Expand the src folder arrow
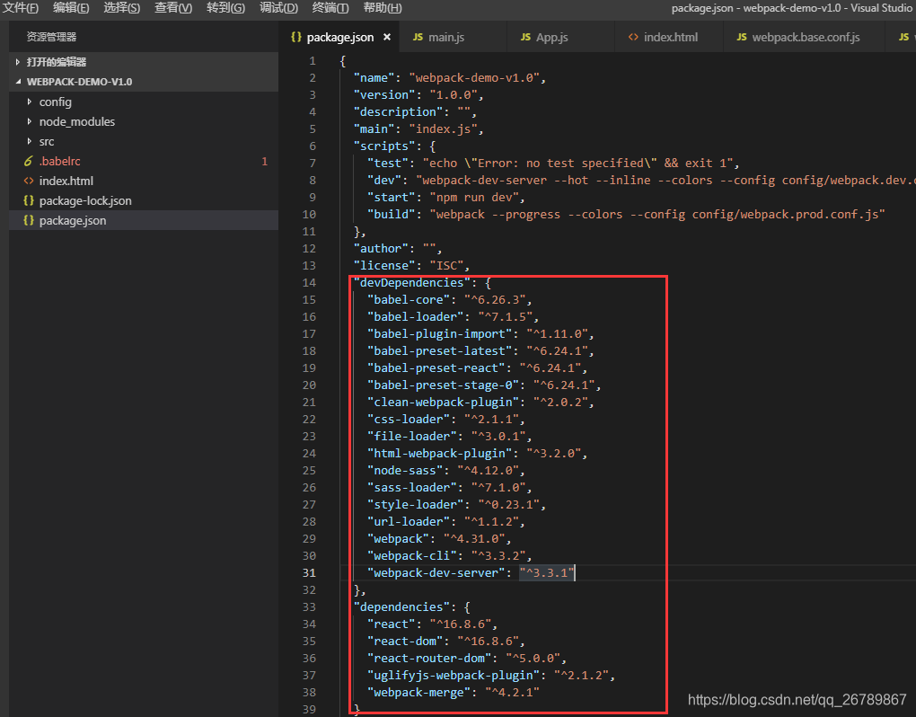Screen dimensions: 916x717 [30, 141]
